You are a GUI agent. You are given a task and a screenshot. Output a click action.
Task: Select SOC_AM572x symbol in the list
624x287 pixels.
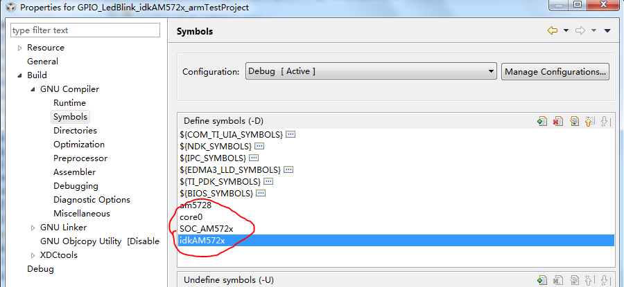click(206, 229)
